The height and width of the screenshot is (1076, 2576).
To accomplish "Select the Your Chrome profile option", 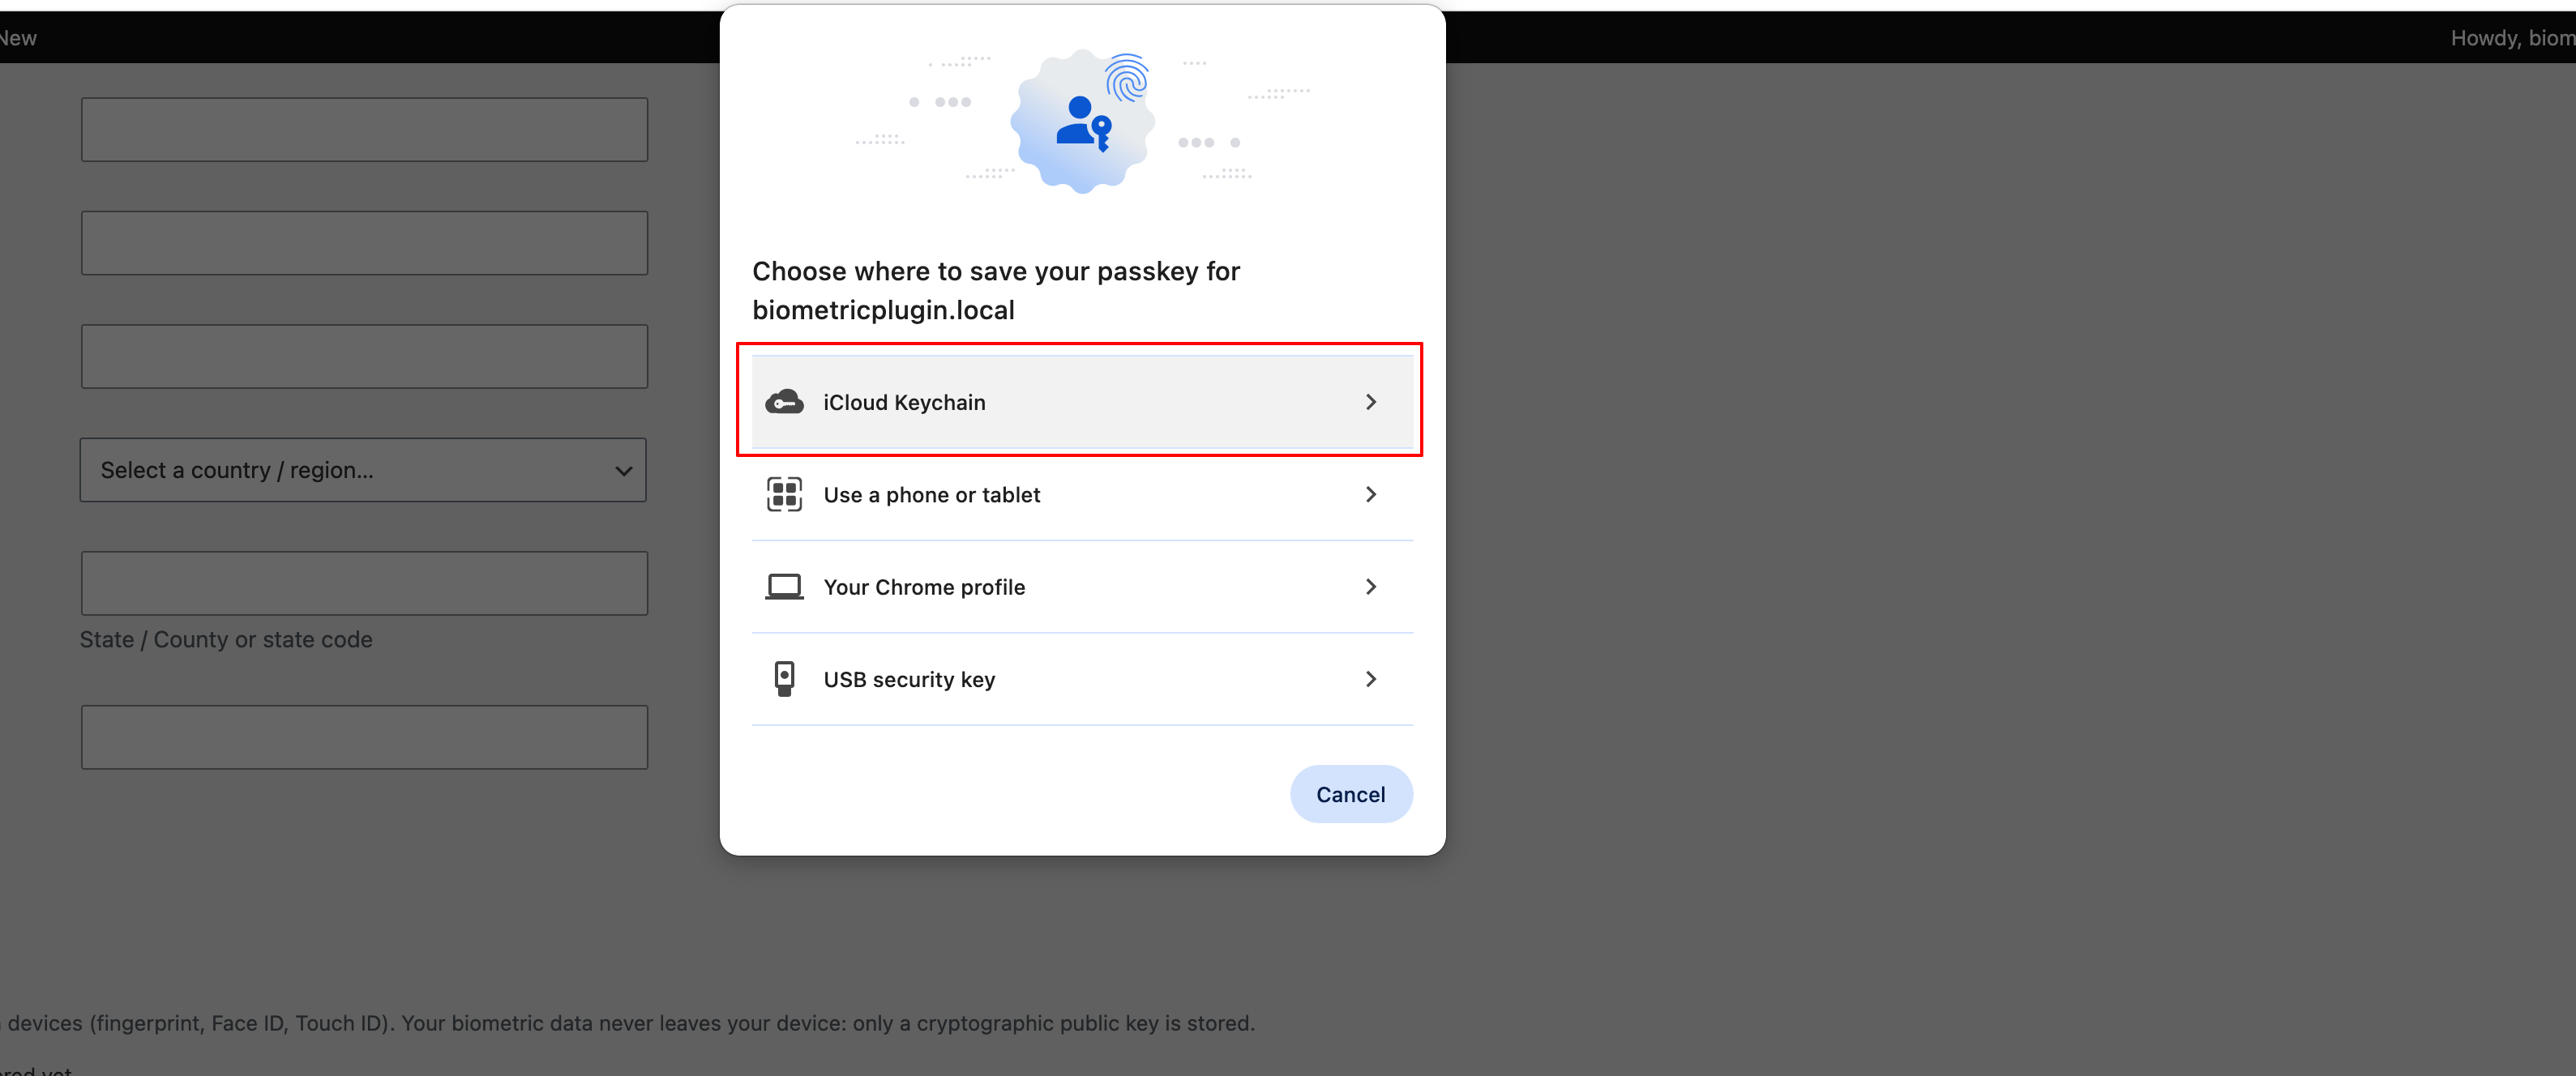I will [x=1082, y=587].
